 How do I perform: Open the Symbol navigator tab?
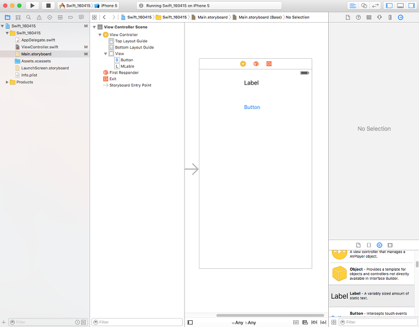(x=18, y=17)
